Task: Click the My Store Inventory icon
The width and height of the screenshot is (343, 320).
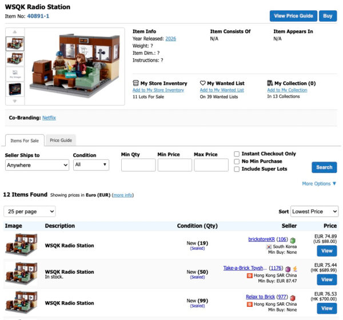Action: [135, 83]
